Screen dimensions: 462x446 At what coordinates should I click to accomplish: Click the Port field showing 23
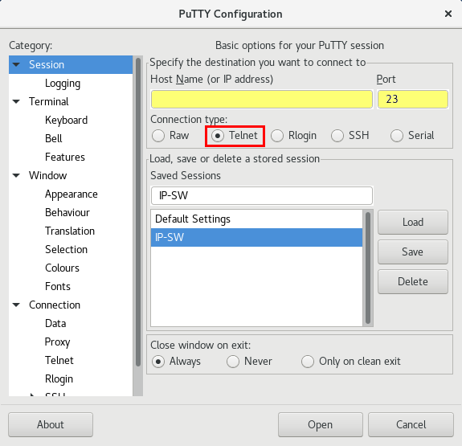click(413, 100)
